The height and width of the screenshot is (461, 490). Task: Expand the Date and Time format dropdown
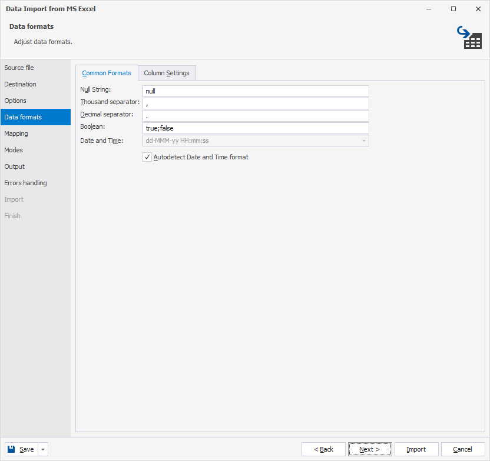[x=364, y=141]
